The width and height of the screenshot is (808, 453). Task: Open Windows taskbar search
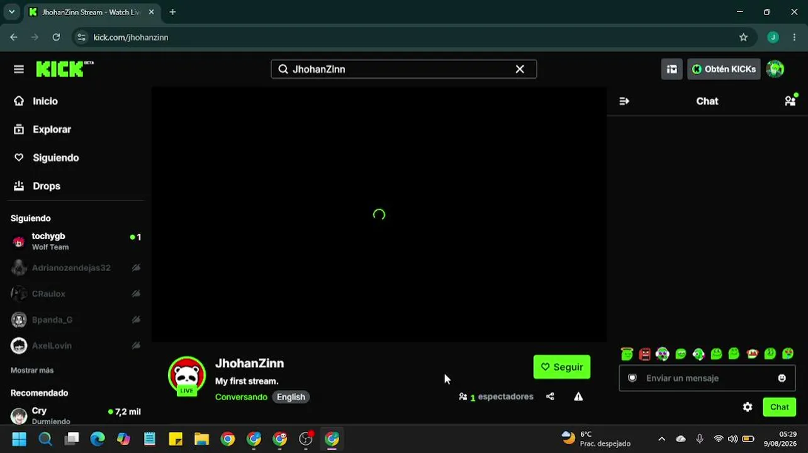click(x=45, y=439)
